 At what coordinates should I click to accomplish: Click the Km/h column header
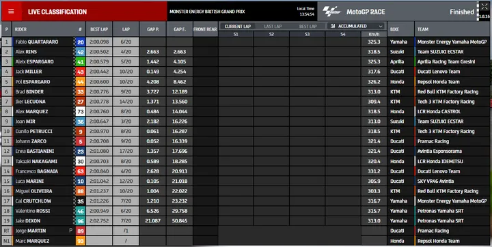coord(374,34)
